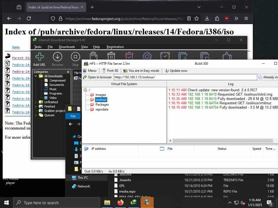Expand the Queues category in IDM
This screenshot has width=278, height=208.
36,115
